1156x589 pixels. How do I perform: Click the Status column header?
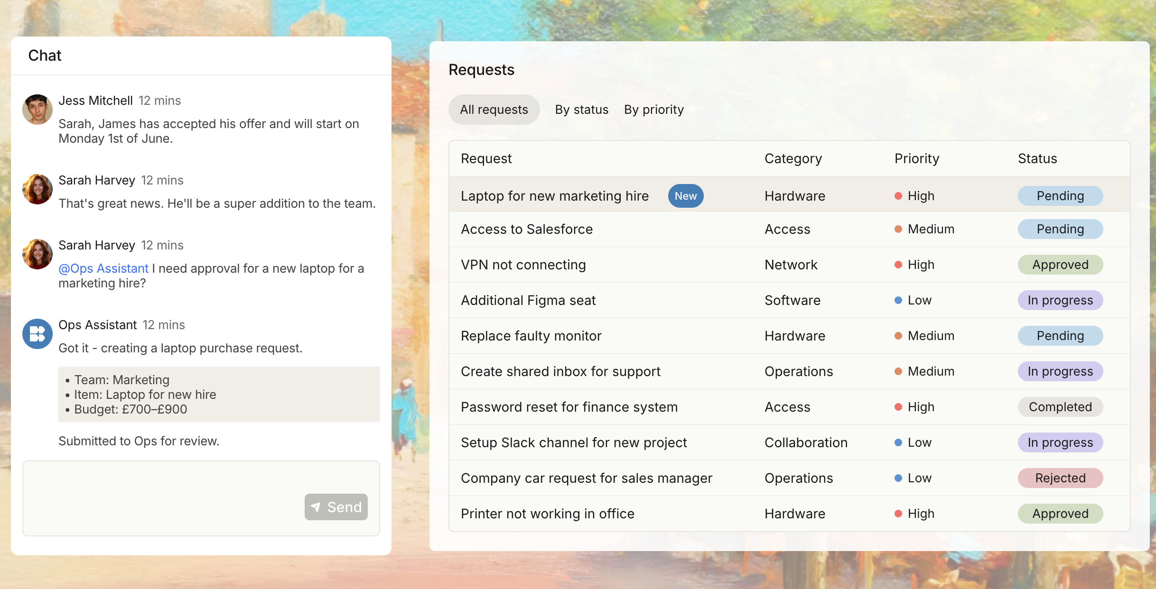click(x=1037, y=158)
